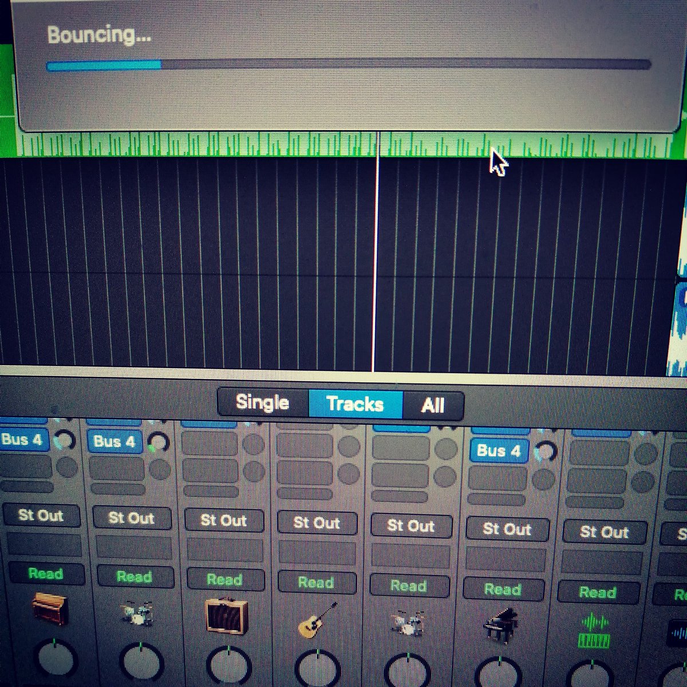
Task: Switch mixer view to Single
Action: [x=263, y=402]
